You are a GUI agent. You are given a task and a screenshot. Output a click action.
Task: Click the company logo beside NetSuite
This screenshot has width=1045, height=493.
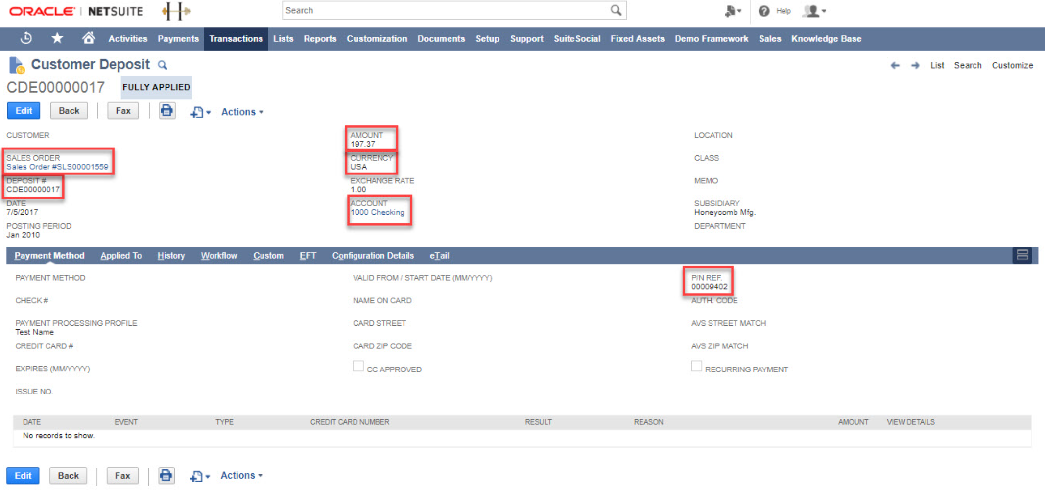click(176, 11)
